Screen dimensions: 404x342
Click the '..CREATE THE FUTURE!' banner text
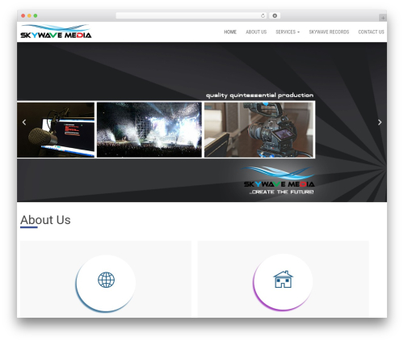click(281, 192)
